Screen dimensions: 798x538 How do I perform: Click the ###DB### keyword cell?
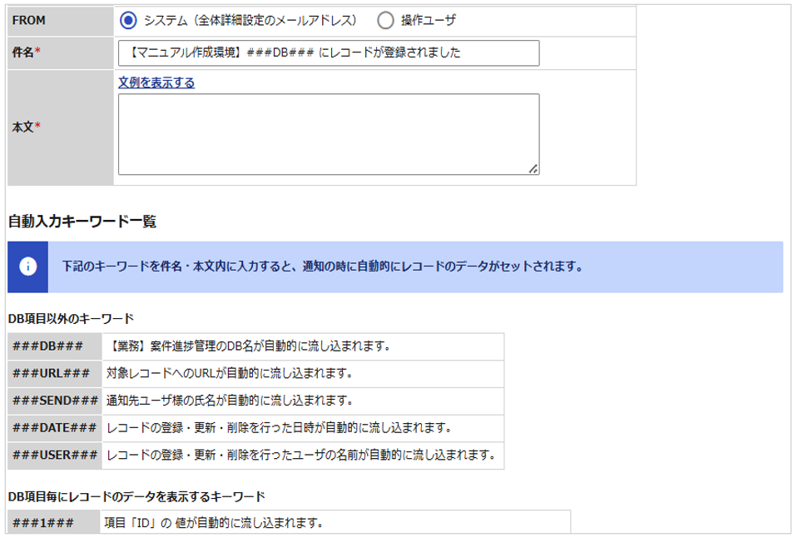pyautogui.click(x=55, y=346)
